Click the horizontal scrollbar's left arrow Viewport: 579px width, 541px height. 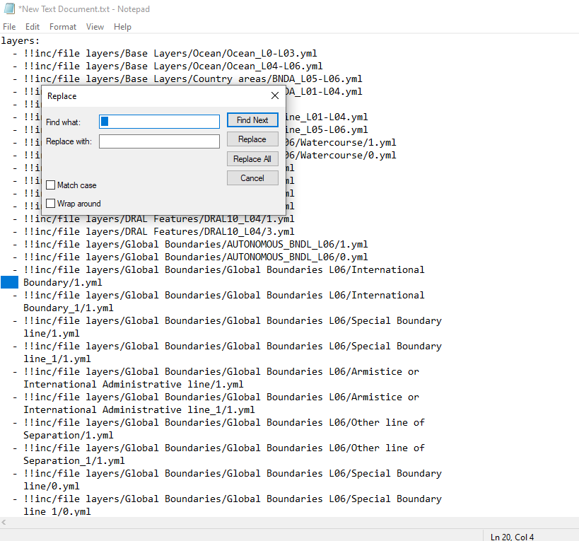(6, 523)
